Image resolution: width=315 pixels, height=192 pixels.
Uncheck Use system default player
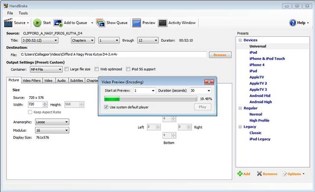coord(106,107)
